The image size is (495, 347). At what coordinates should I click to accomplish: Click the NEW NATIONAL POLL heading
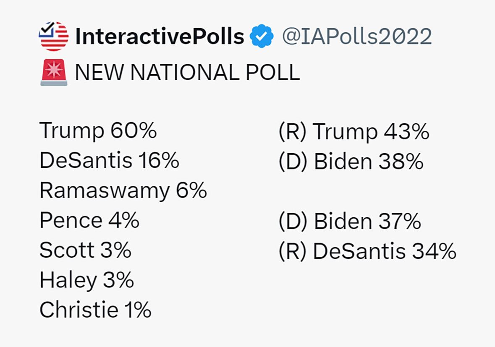(x=188, y=73)
